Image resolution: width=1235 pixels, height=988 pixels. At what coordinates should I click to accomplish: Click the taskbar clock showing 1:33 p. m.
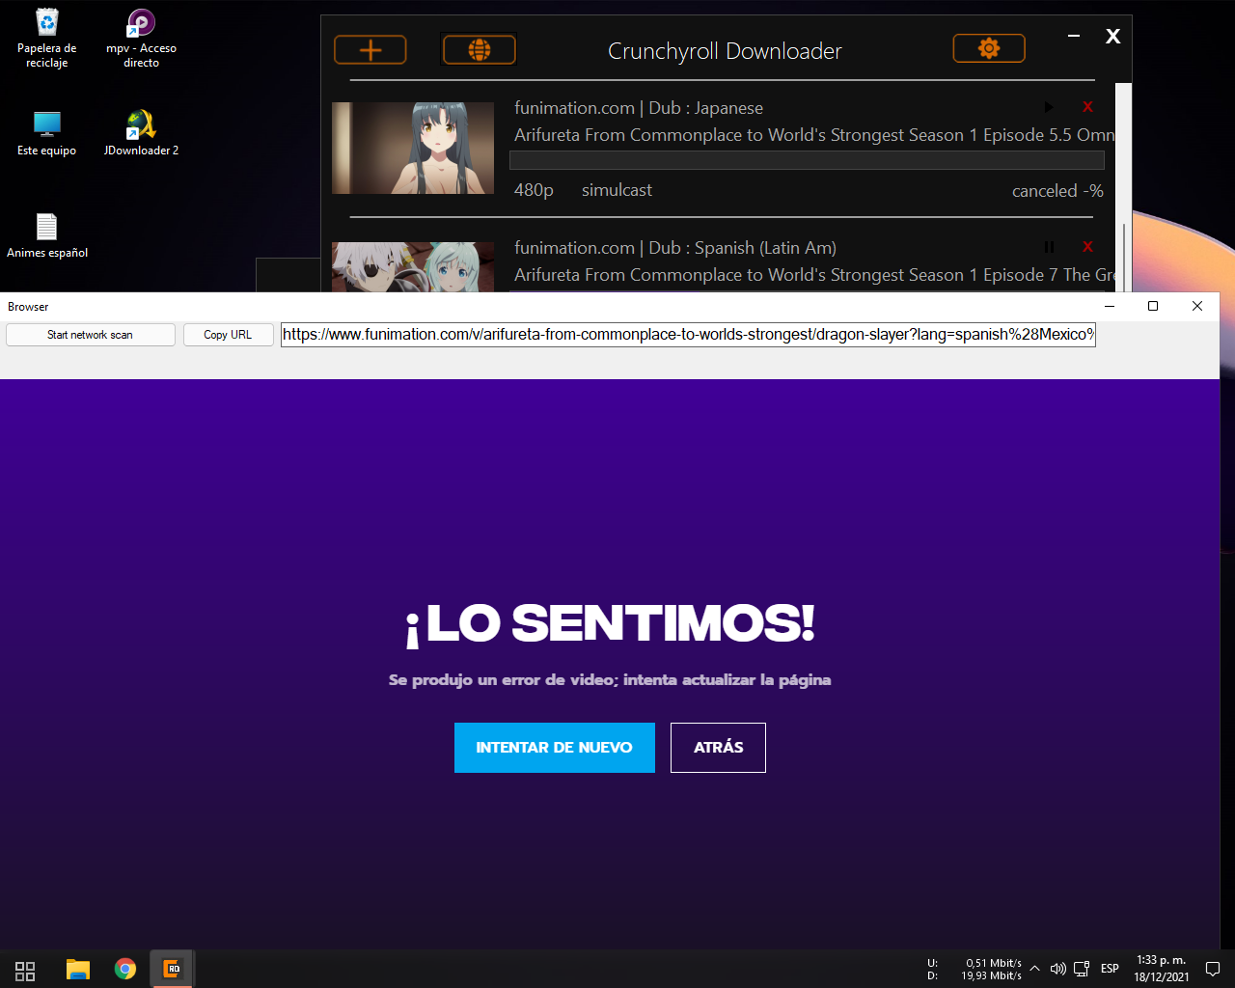pos(1162,969)
